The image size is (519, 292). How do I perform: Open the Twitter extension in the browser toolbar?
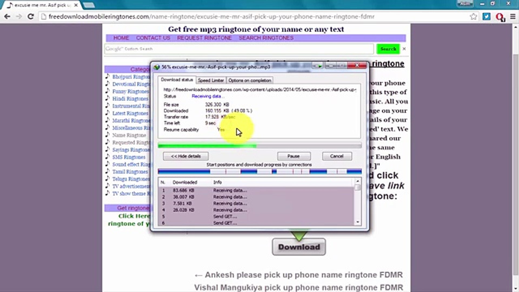pos(487,16)
